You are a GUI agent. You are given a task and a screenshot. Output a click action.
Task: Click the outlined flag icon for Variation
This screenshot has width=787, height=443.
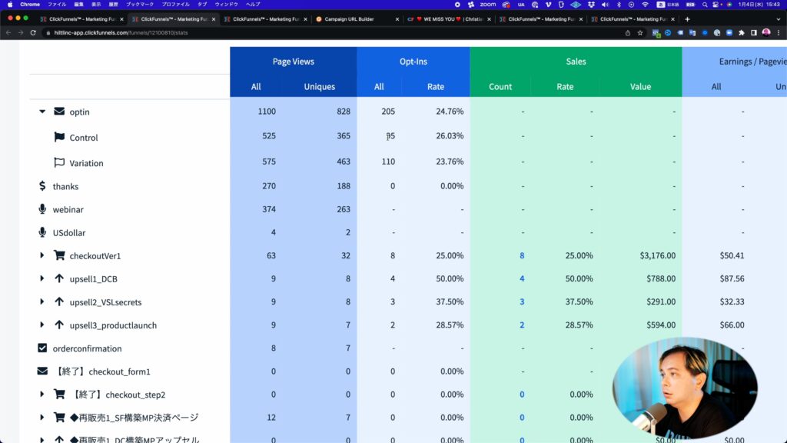click(x=59, y=163)
